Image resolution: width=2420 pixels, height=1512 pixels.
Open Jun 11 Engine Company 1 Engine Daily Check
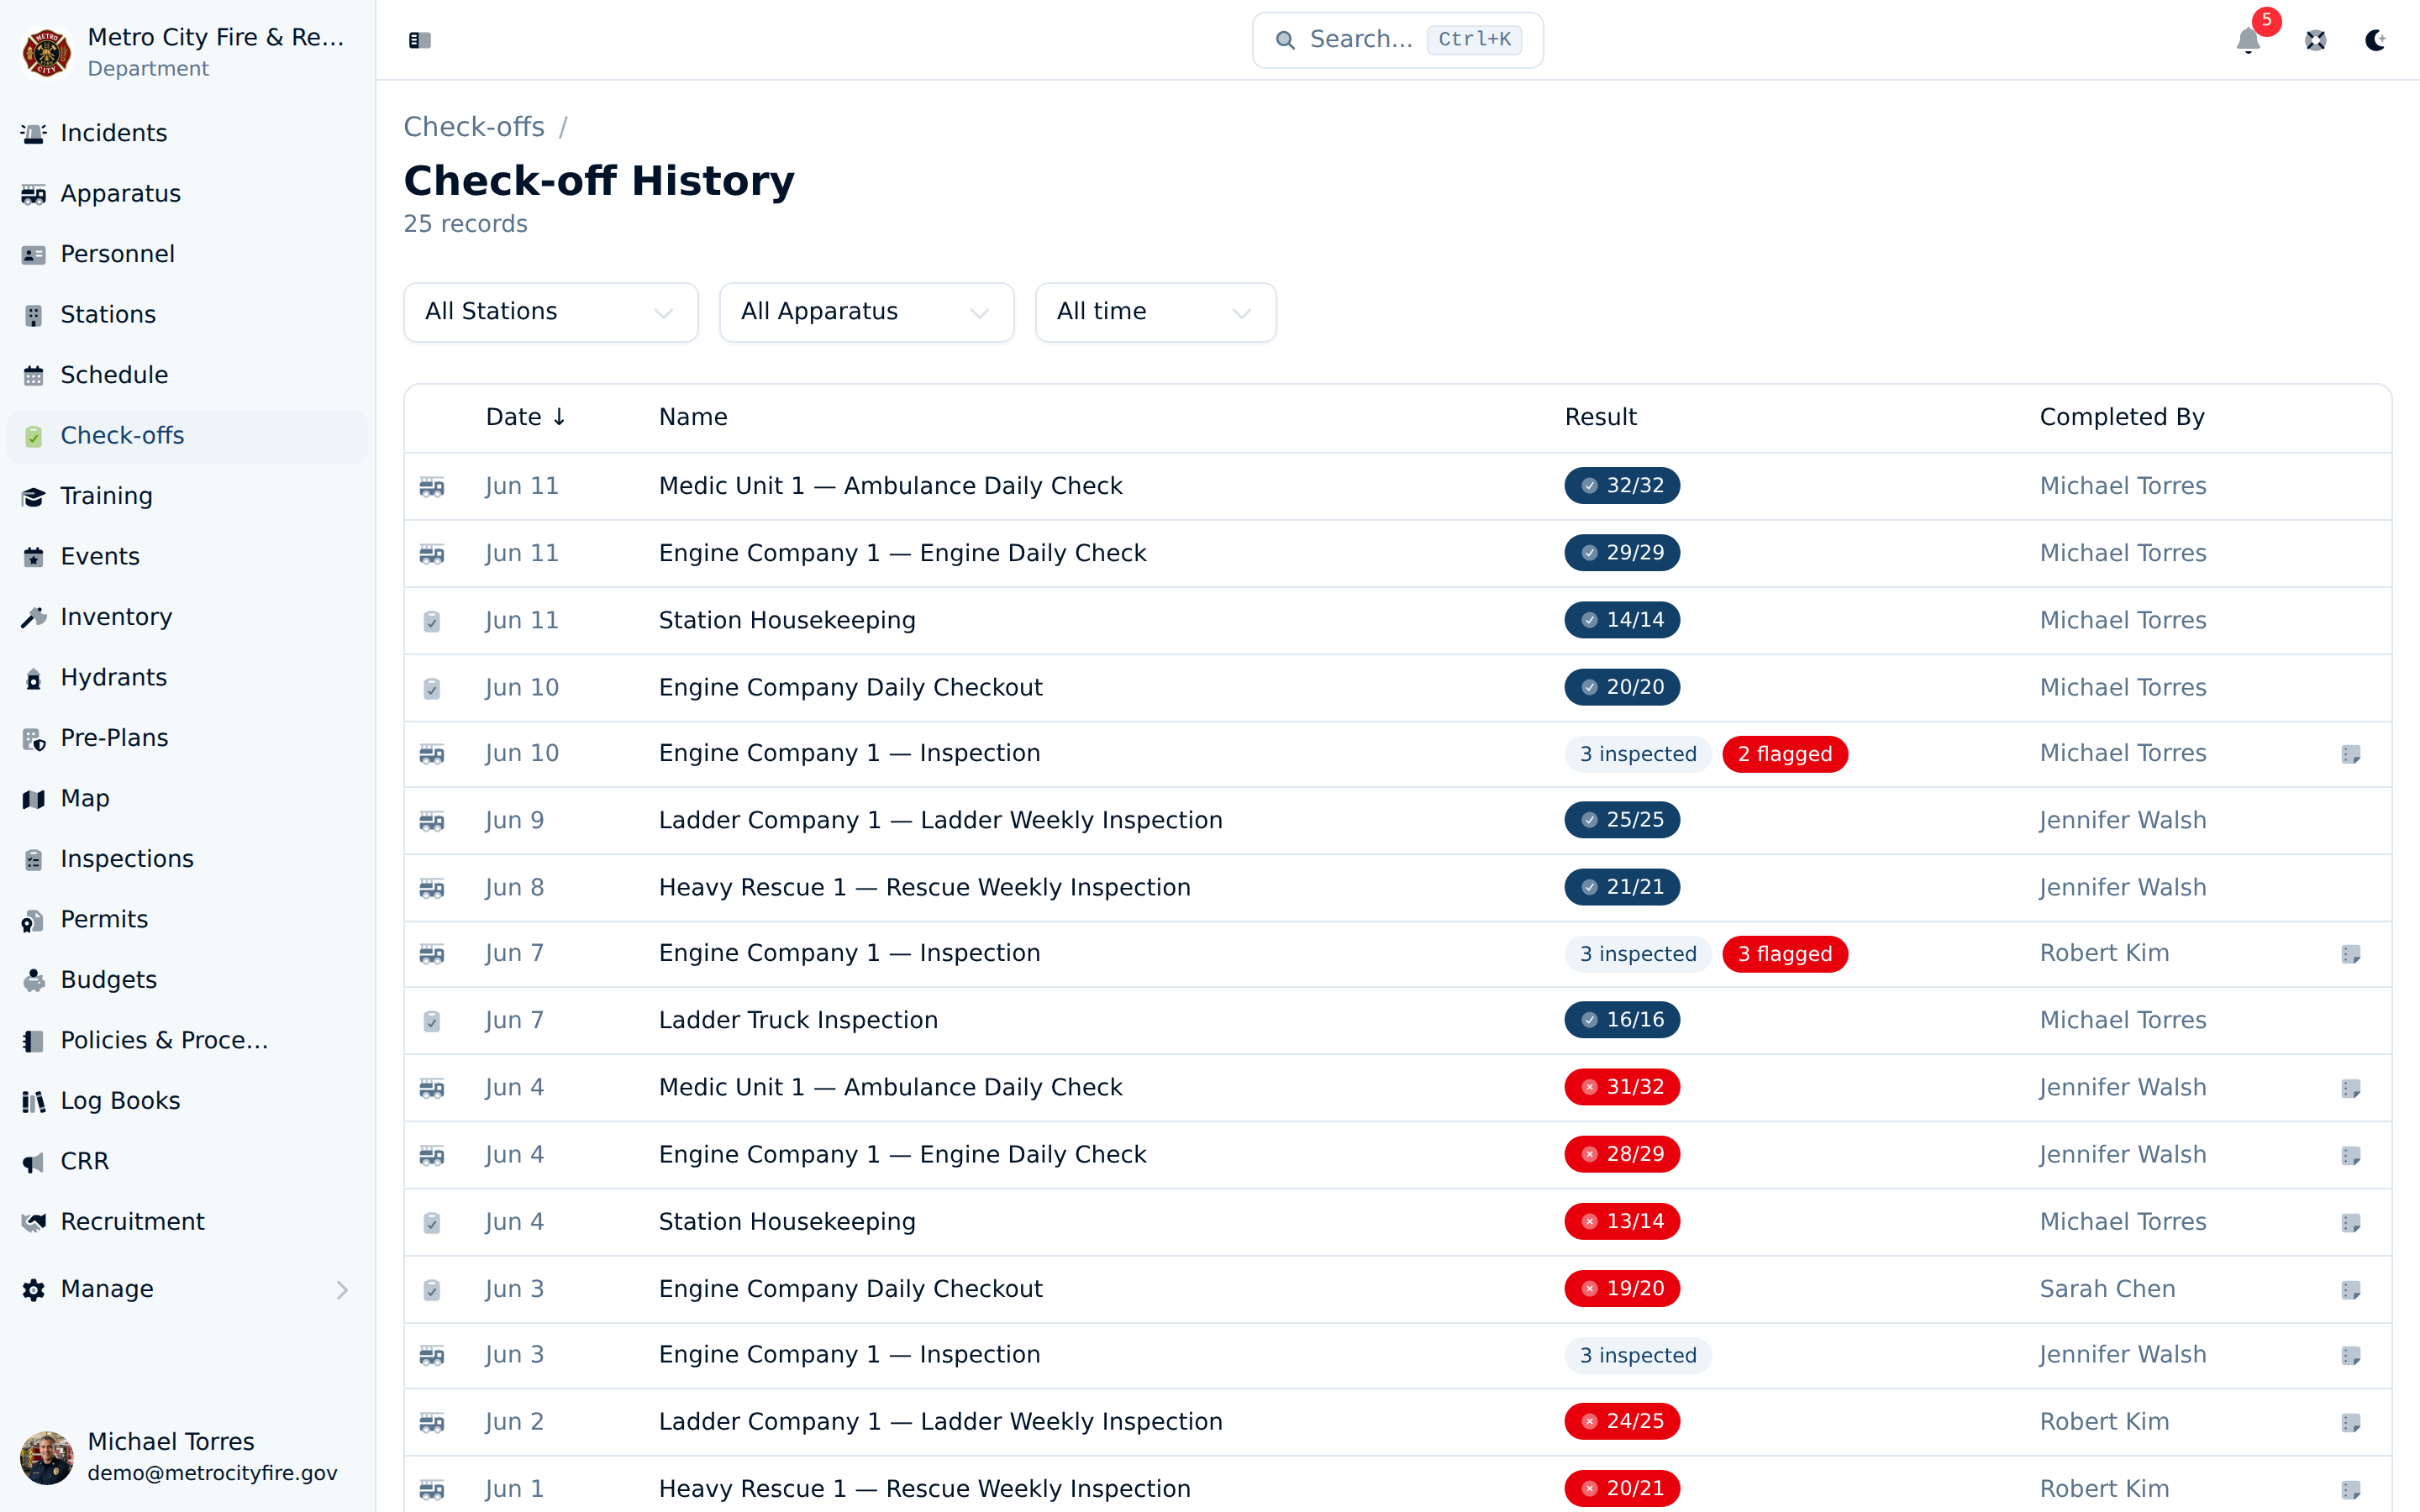pyautogui.click(x=1397, y=553)
